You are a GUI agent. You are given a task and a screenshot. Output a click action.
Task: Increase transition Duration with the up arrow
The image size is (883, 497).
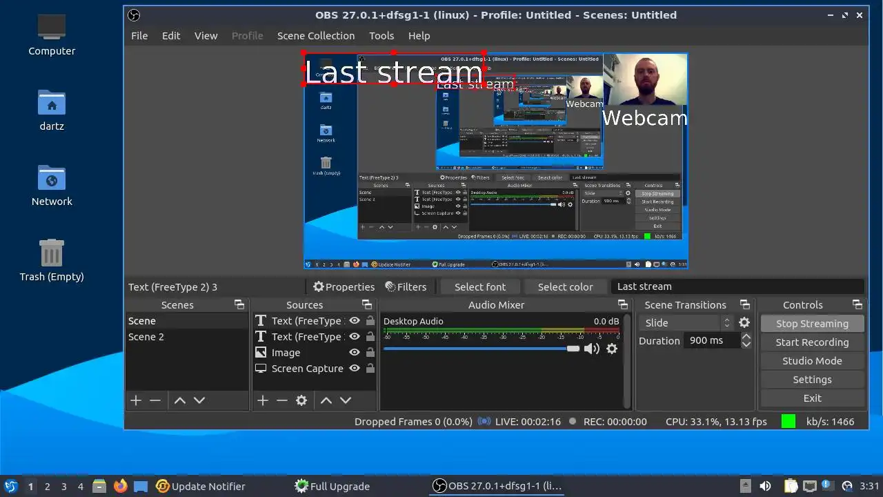click(746, 337)
